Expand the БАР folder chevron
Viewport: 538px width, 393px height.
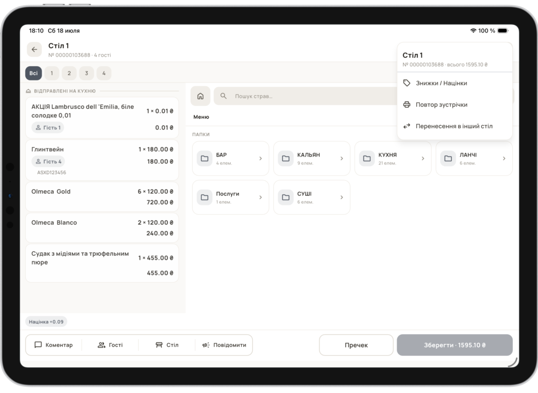[261, 159]
